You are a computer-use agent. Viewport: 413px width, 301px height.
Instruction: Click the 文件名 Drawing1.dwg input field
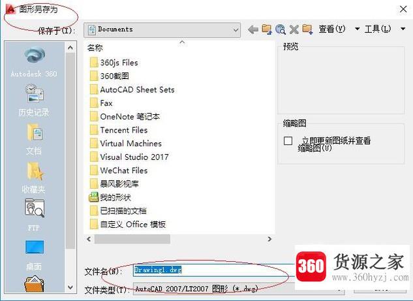213,270
